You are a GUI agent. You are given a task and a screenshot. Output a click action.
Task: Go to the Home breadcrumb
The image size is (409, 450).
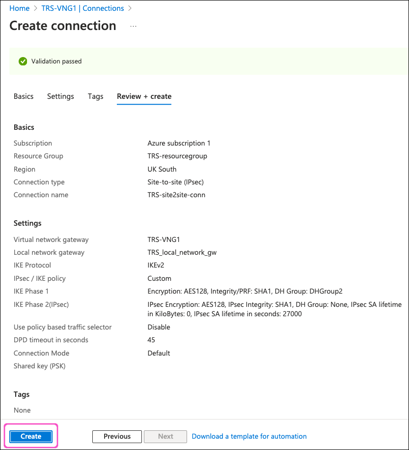pos(19,8)
